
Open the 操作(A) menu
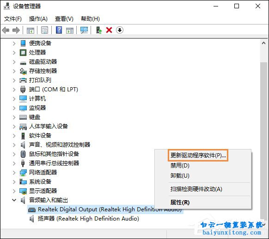click(38, 19)
